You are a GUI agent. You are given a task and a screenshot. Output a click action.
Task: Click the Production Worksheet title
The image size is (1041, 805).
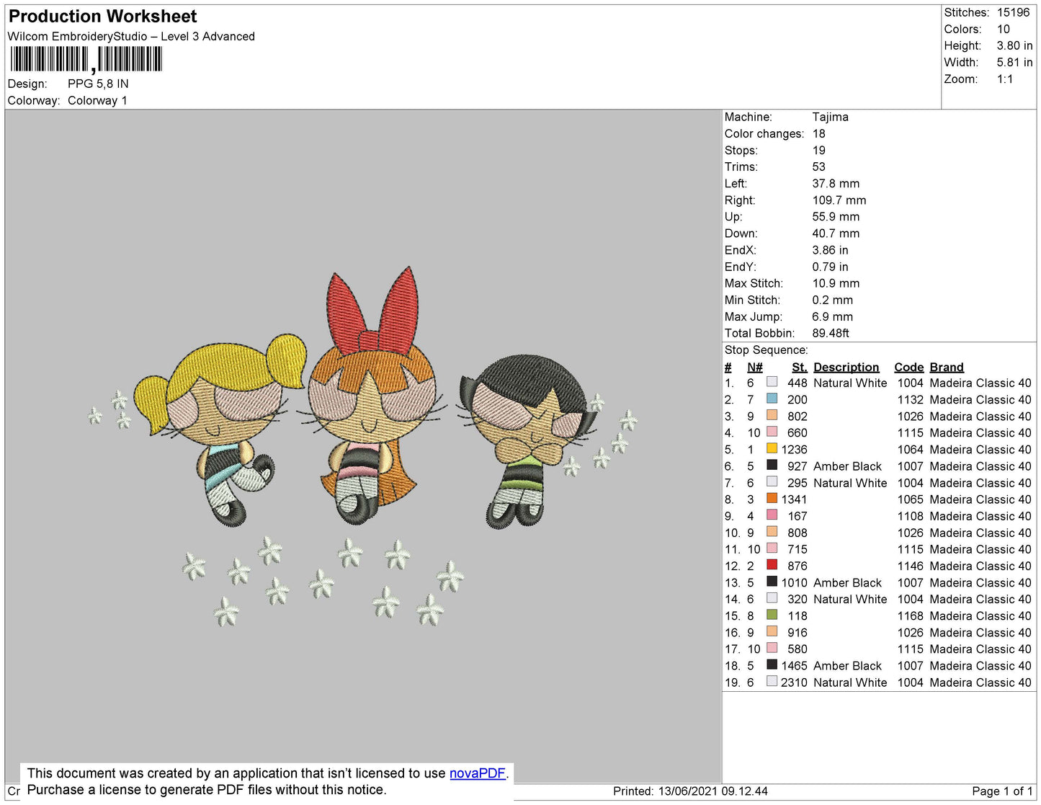pyautogui.click(x=102, y=16)
